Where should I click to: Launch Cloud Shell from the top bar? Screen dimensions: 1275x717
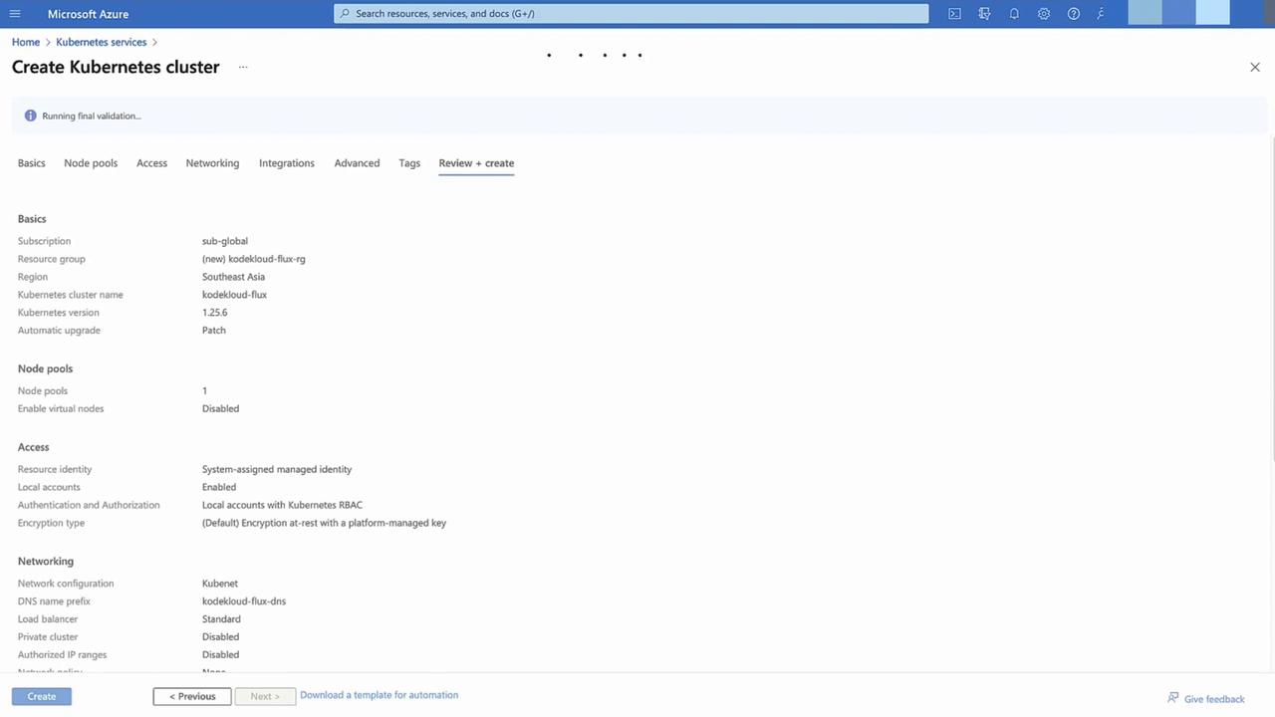click(954, 14)
